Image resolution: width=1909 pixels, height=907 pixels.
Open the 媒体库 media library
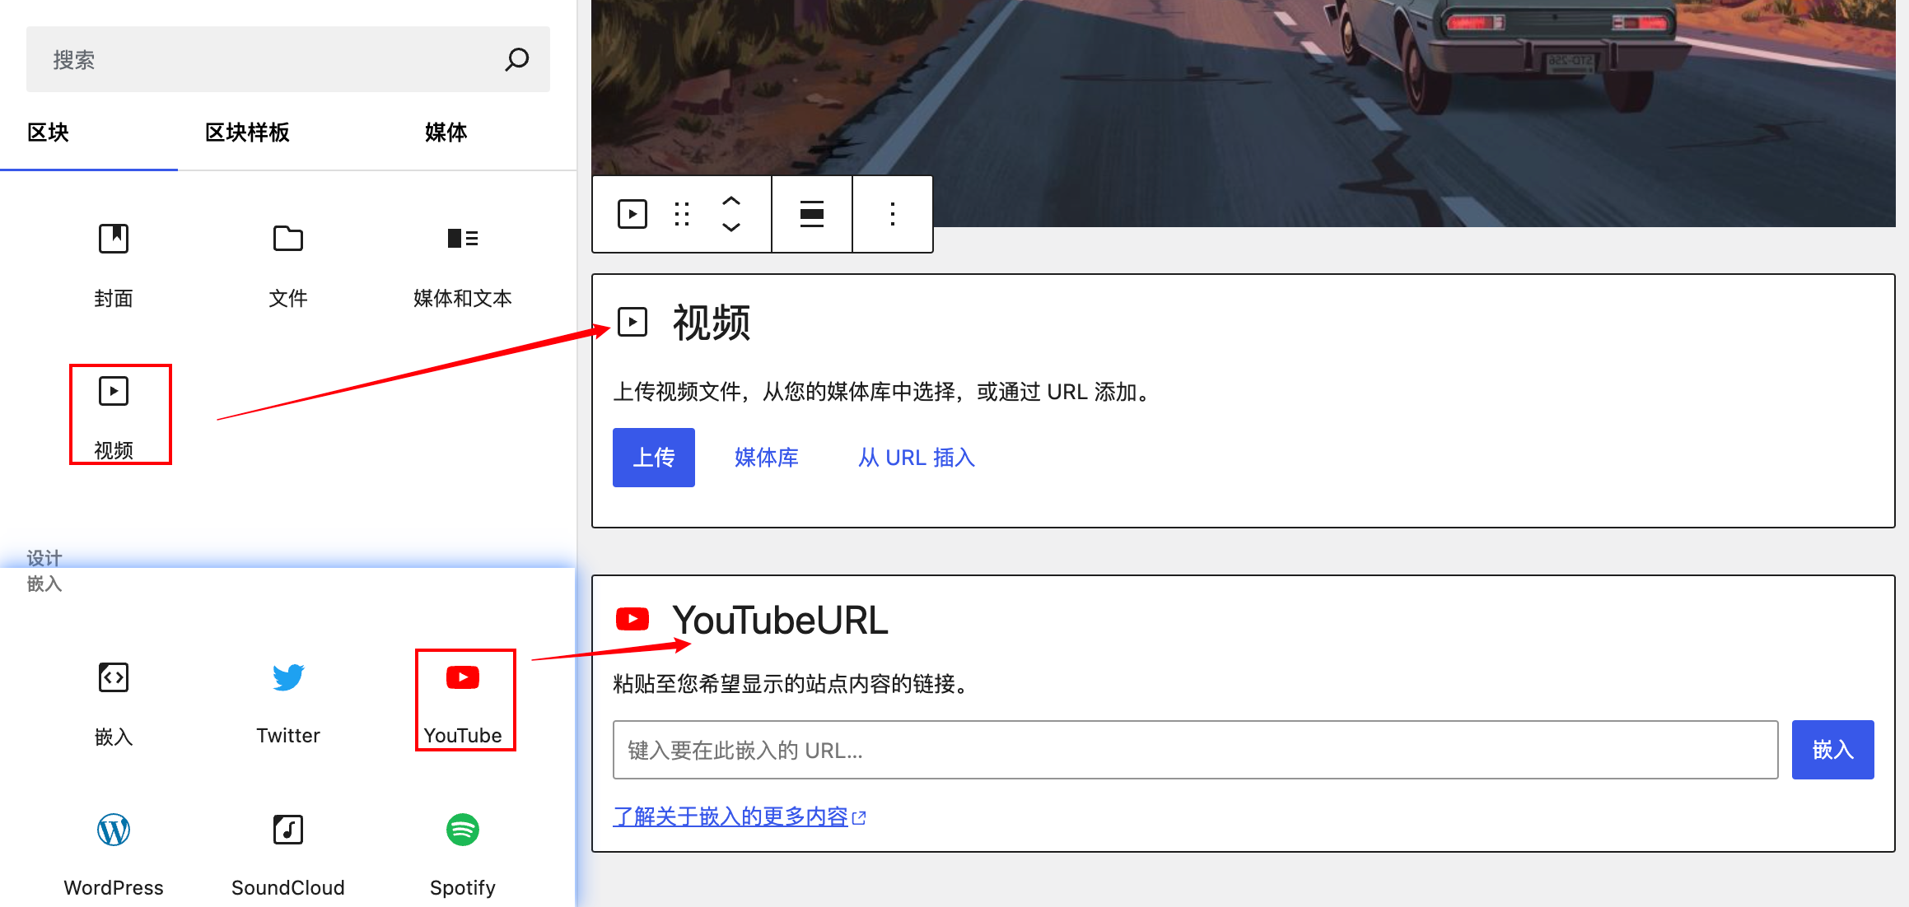(767, 458)
